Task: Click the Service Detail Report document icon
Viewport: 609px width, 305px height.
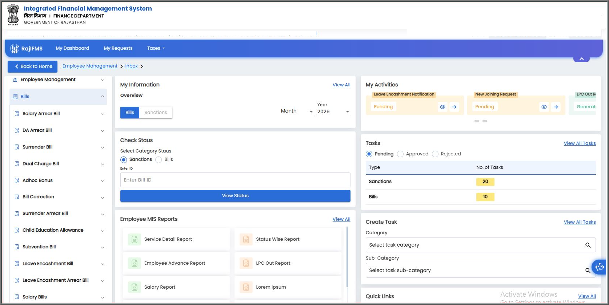Action: click(134, 239)
